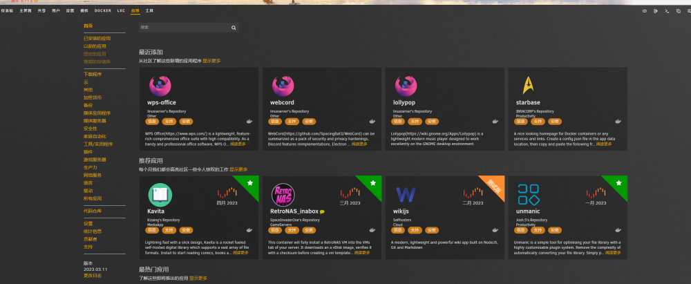Image resolution: width=691 pixels, height=284 pixels.
Task: Click 阅读更多 on unmanic description
Action: click(613, 253)
